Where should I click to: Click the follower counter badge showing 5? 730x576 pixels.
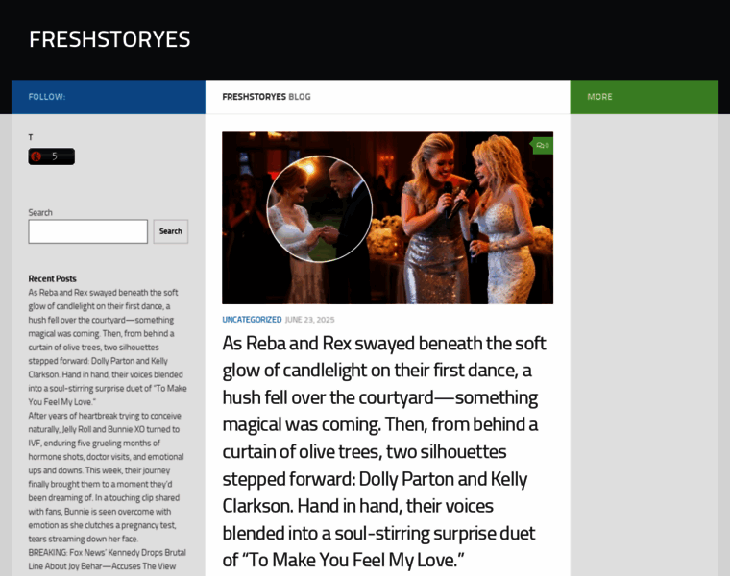[51, 156]
